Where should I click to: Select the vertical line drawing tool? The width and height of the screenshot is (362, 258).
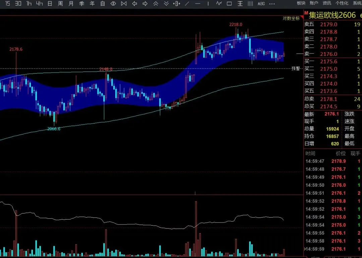pos(208,4)
